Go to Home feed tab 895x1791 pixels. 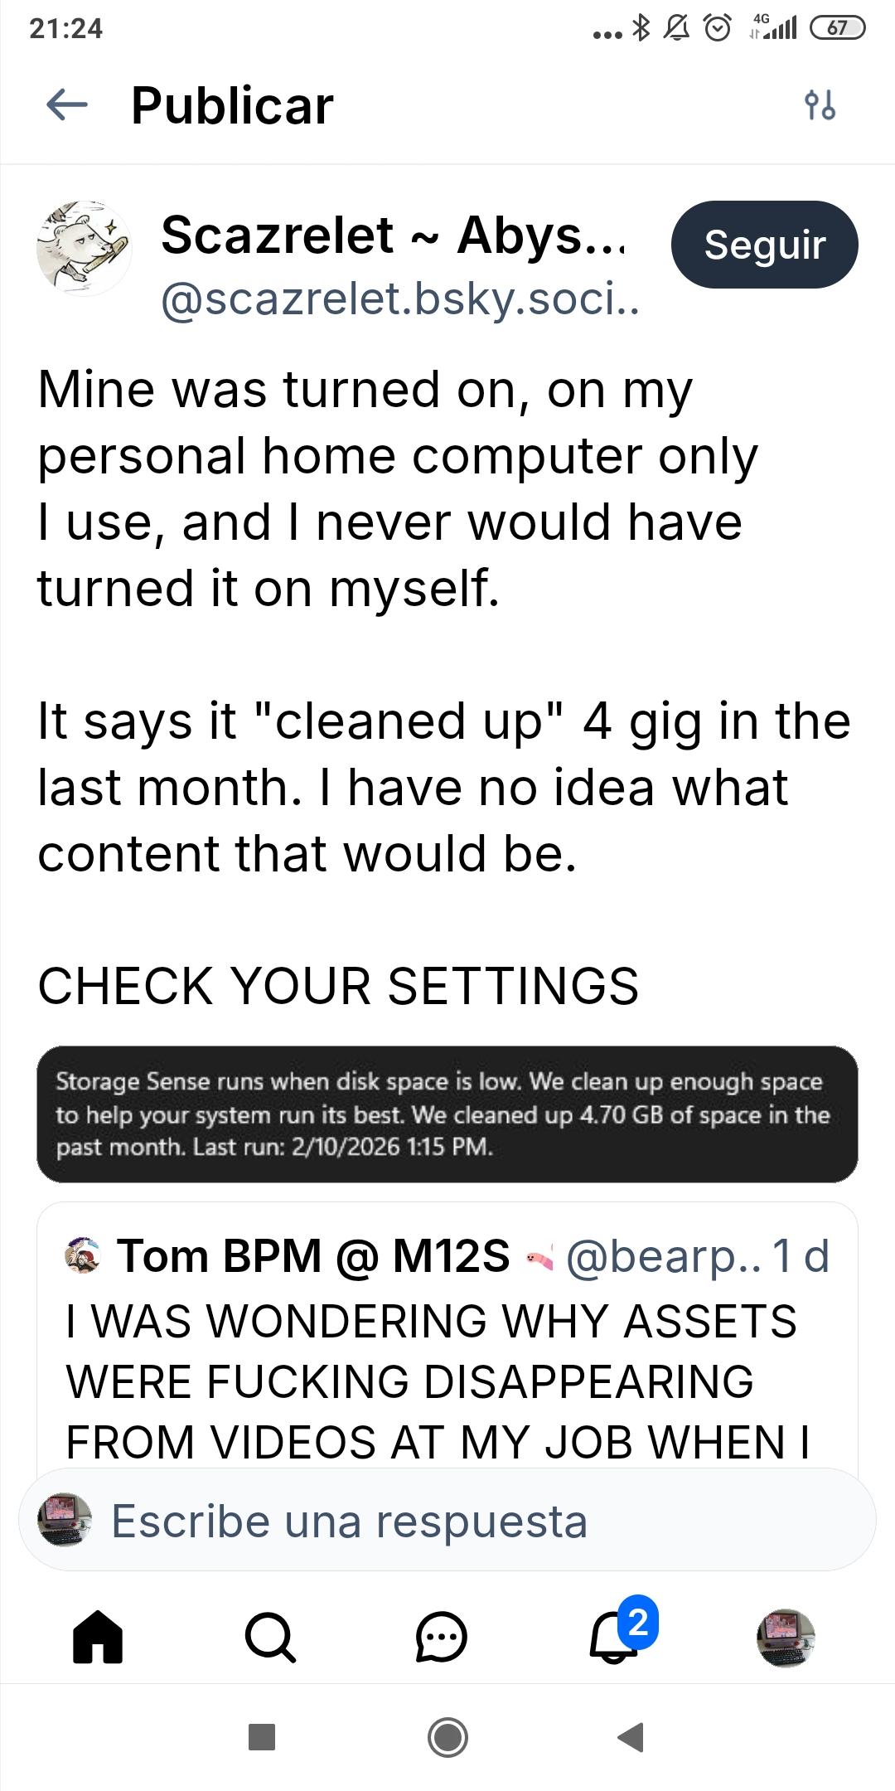(x=98, y=1637)
